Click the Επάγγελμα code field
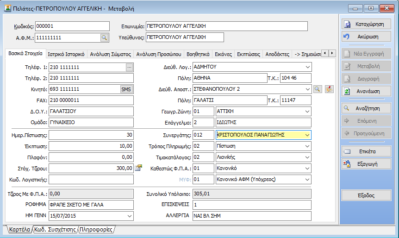The height and width of the screenshot is (238, 399). [203, 122]
